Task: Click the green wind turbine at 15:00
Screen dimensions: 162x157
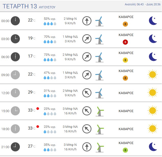Action: click(100, 111)
